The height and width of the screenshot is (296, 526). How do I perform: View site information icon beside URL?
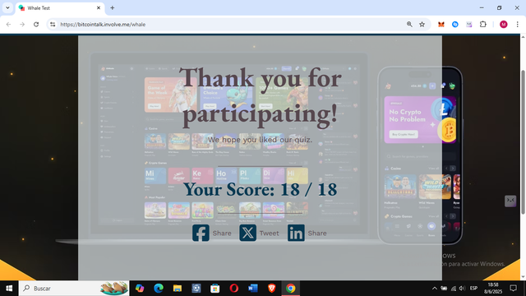(x=53, y=24)
